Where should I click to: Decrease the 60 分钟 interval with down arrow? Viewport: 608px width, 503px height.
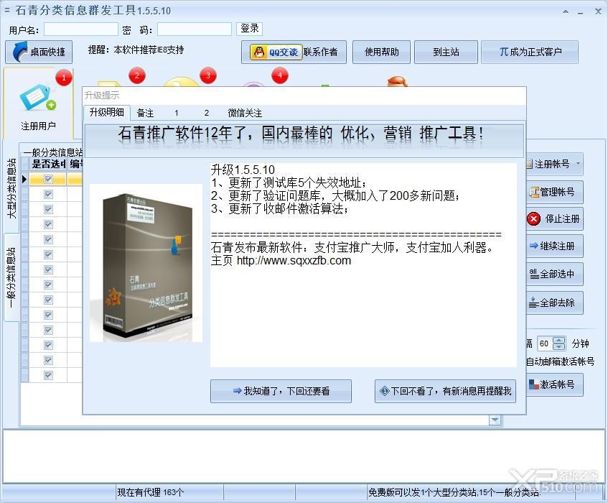point(558,347)
